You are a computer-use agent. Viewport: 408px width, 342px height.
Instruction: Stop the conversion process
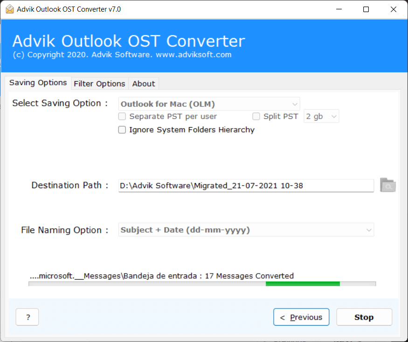364,317
